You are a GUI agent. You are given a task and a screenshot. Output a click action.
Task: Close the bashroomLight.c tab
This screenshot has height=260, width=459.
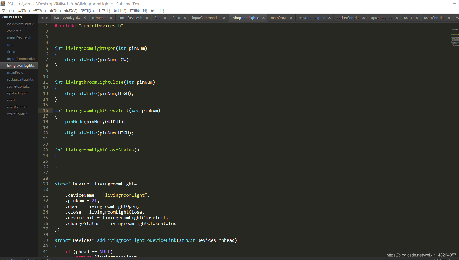tap(85, 18)
